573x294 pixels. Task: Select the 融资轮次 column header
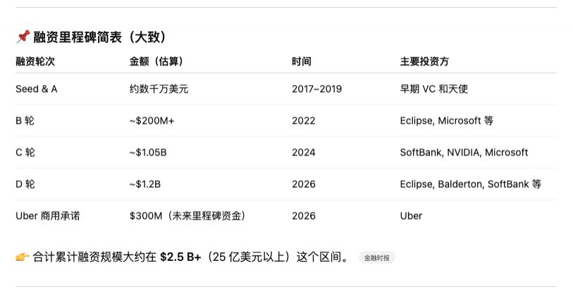pyautogui.click(x=35, y=62)
